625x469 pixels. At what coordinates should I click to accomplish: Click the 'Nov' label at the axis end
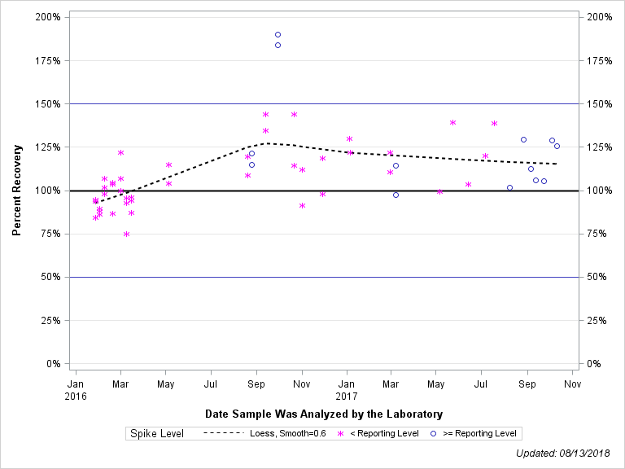[572, 384]
